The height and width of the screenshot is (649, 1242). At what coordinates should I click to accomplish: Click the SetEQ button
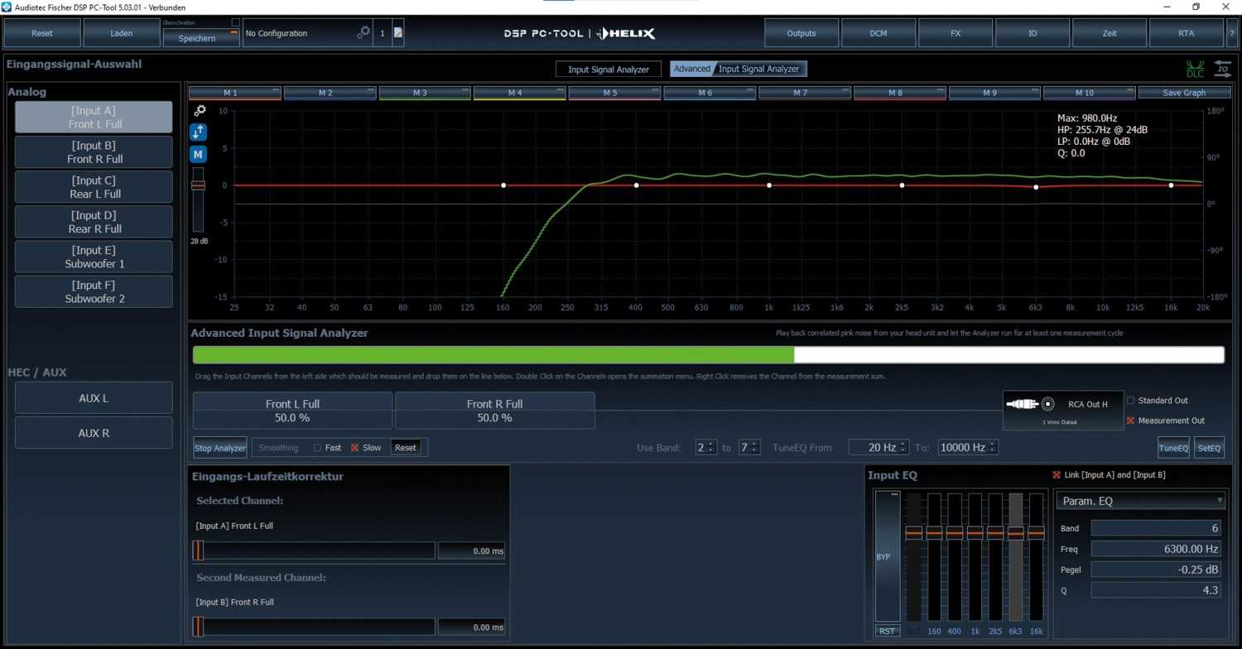[x=1210, y=448]
